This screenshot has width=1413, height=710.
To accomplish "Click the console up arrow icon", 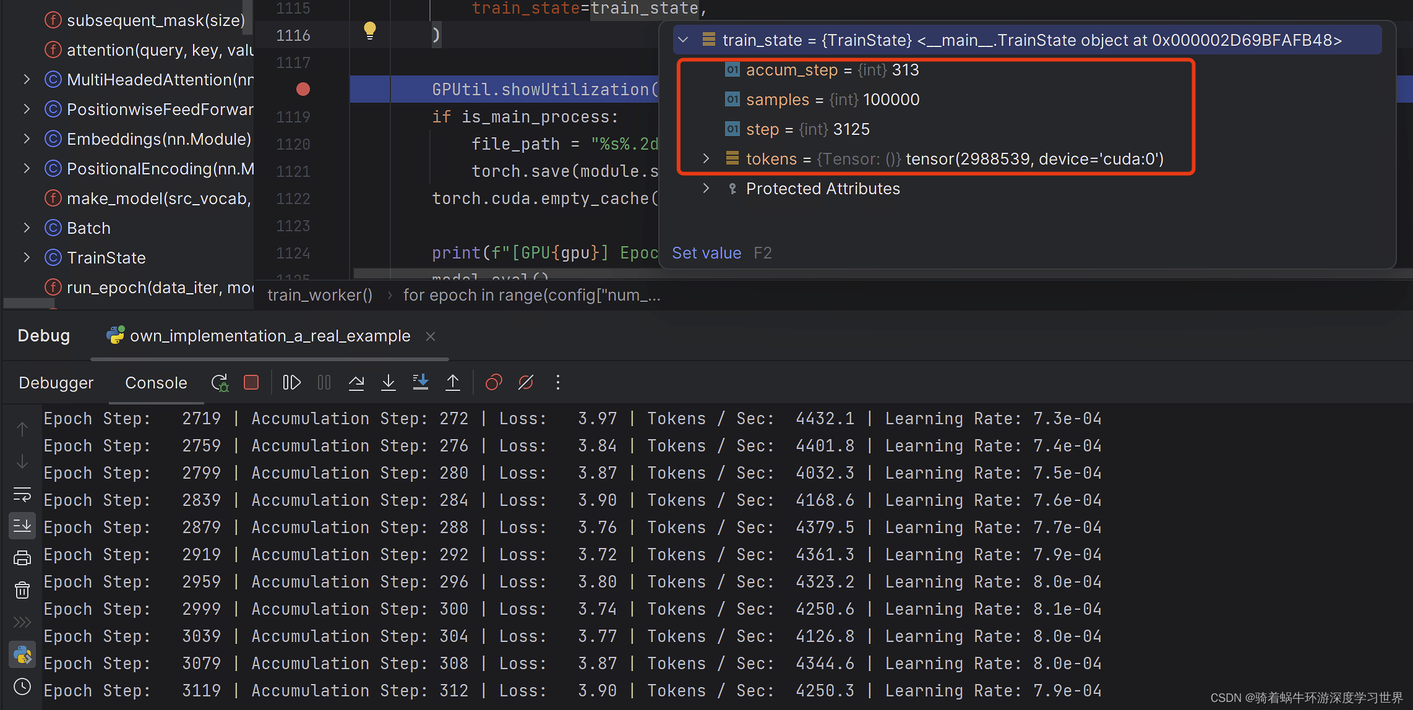I will (x=22, y=429).
